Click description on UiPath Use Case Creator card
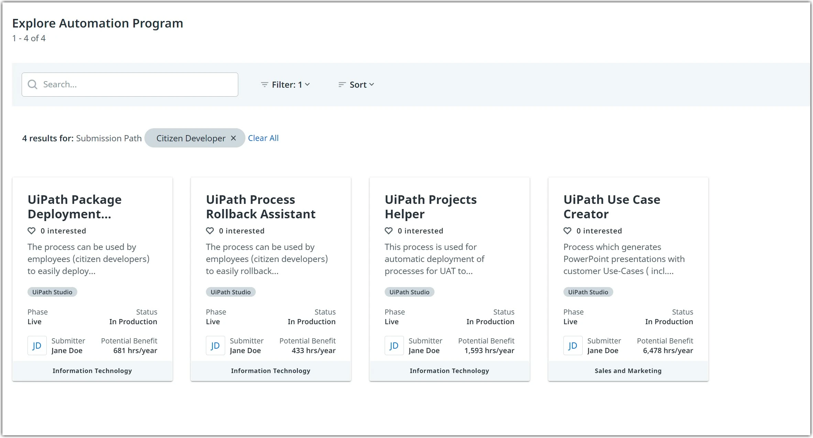The width and height of the screenshot is (813, 438). click(624, 259)
